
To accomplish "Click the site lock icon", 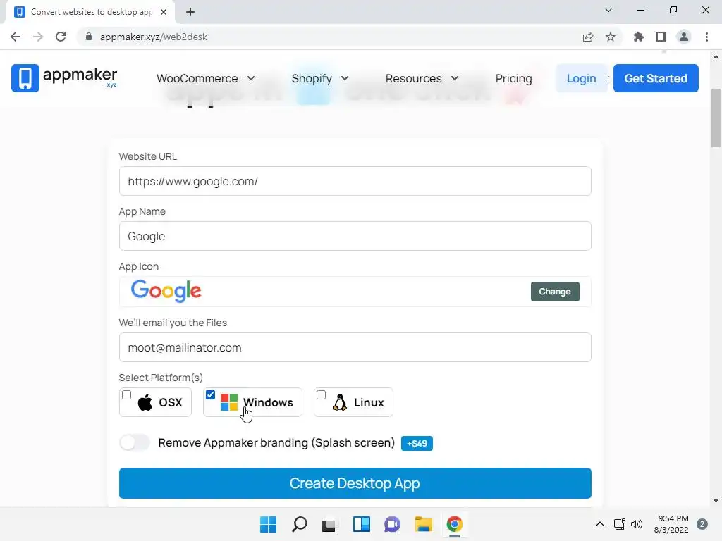I will [89, 37].
